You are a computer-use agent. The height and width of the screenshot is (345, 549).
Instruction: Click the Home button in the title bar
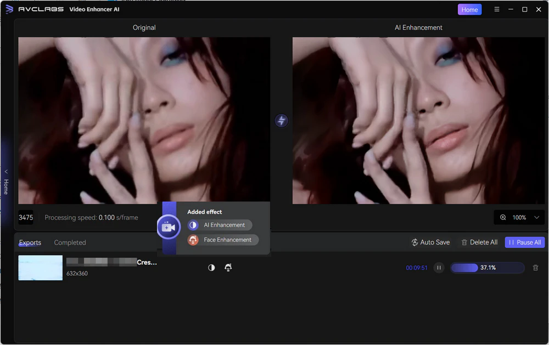click(x=469, y=9)
